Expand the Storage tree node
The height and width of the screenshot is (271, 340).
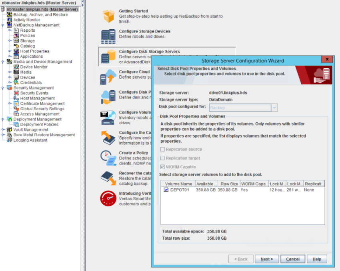tap(10, 40)
